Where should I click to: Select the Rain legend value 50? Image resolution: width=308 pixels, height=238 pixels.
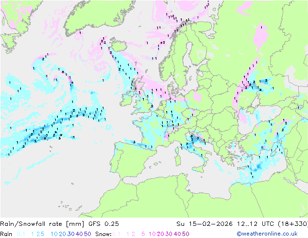click(x=87, y=234)
